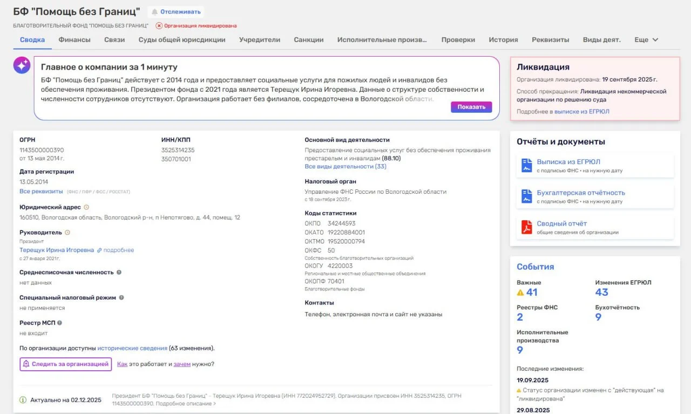Screen dimensions: 691x414
Task: Click the Реестры ФНС count 2
Action: (x=520, y=317)
